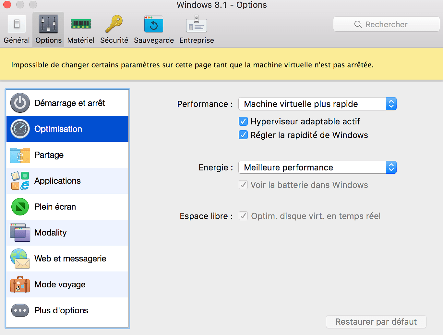Click the Plein écran green icon
The image size is (443, 335).
point(20,207)
